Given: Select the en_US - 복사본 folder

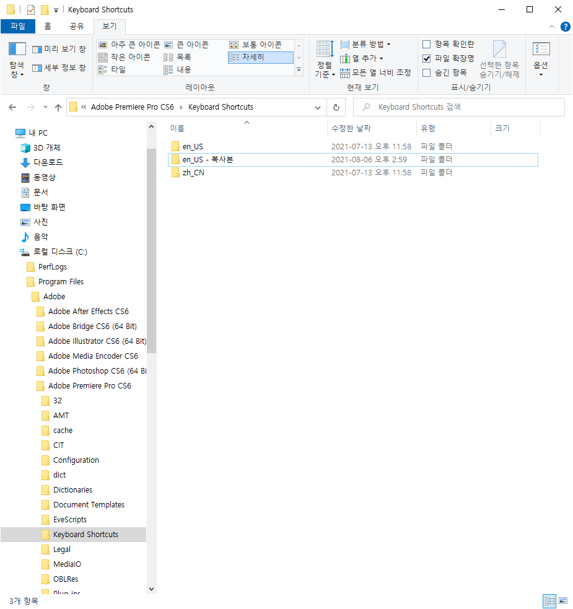Looking at the screenshot, I should (352, 160).
